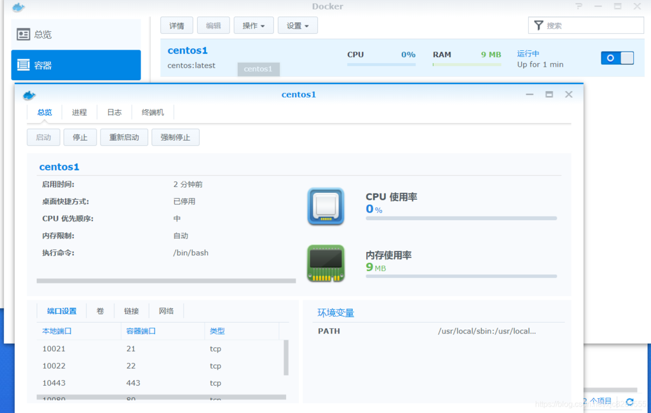
Task: Click the port table vertical scrollbar
Action: (286, 358)
